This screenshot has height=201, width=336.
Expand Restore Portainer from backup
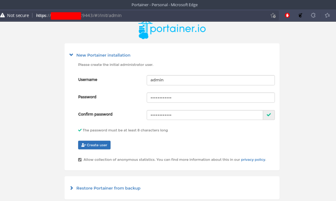coord(108,188)
